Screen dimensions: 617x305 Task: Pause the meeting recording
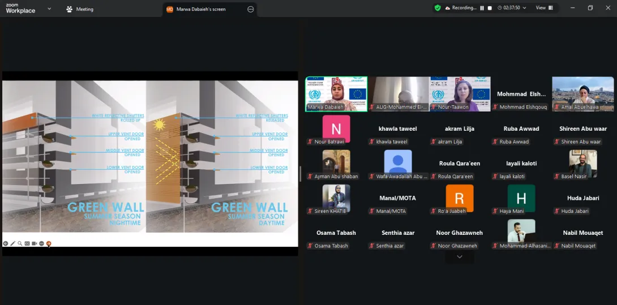482,8
